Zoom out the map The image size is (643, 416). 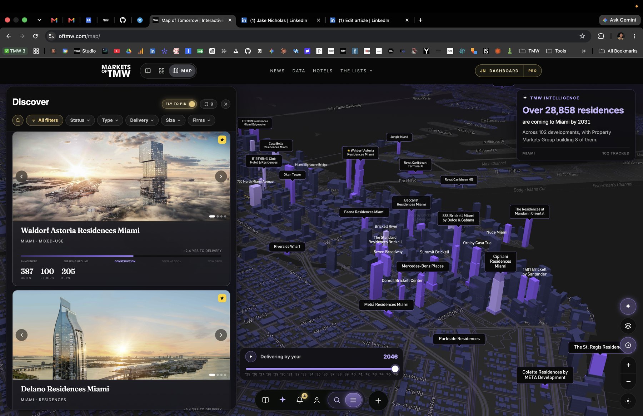628,382
